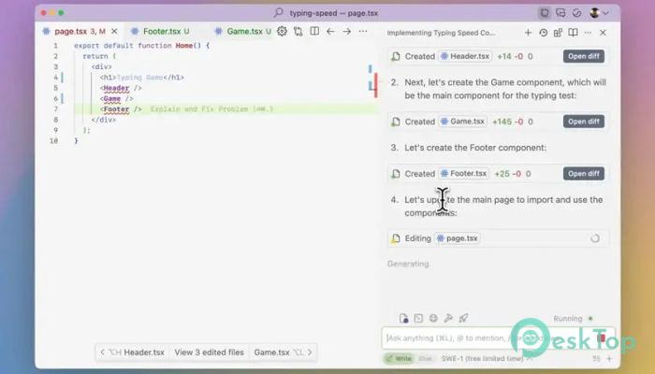
Task: Click the red marker in the overview ruler
Action: point(376,86)
